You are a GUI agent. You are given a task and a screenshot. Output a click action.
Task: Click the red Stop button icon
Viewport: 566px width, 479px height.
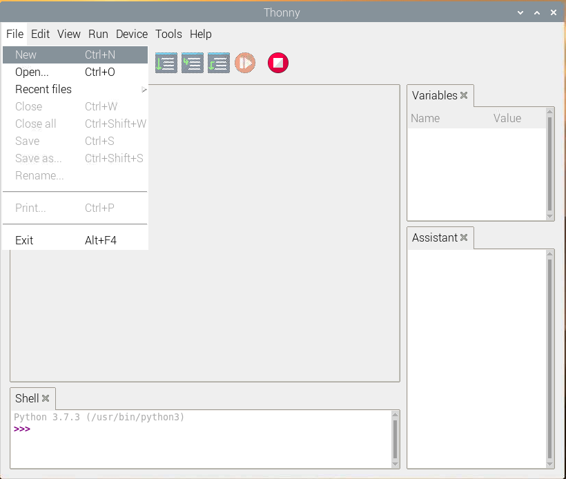point(278,63)
